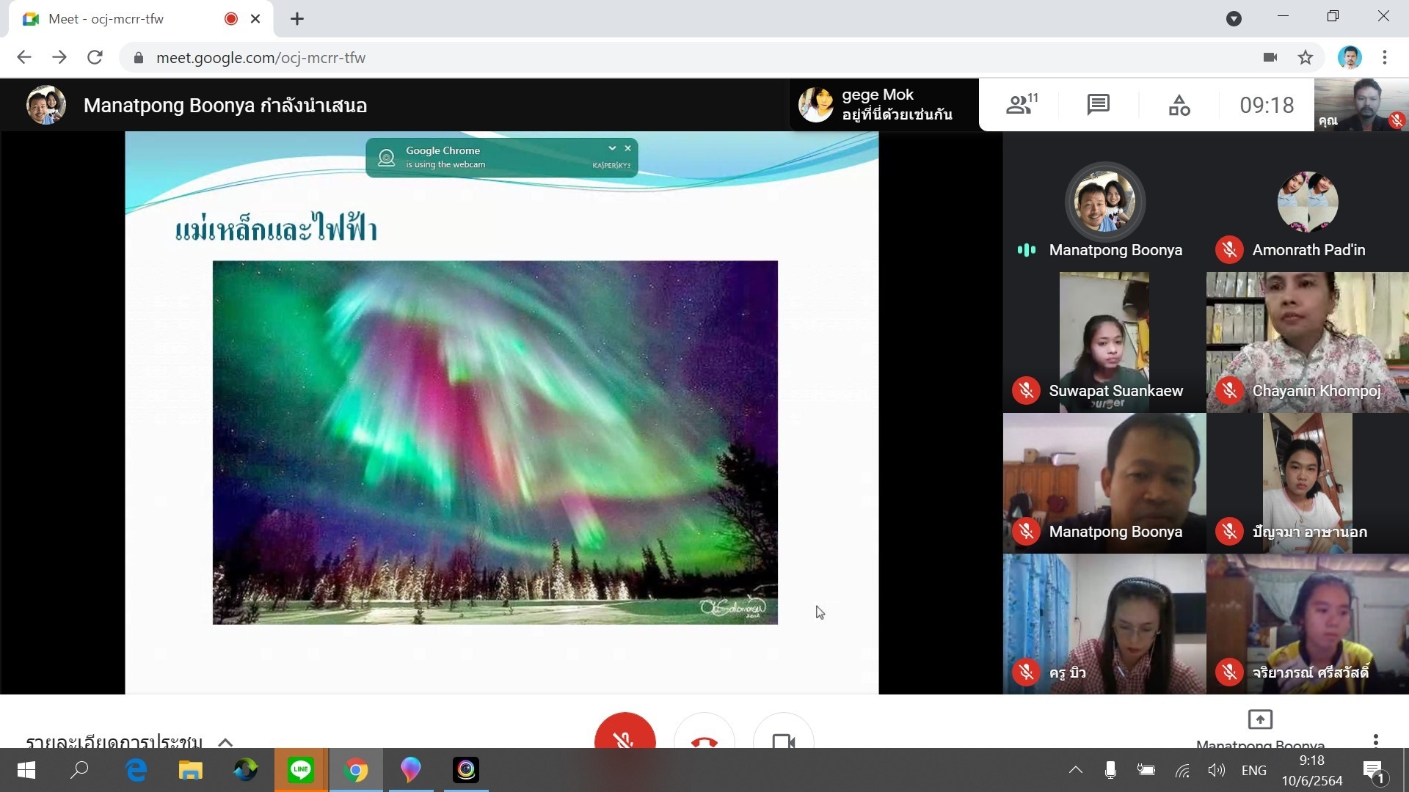1409x792 pixels.
Task: Expand meeting details chevron
Action: (x=225, y=741)
